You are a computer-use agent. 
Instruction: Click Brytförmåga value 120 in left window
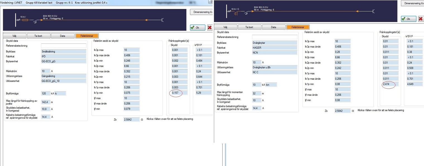(45, 94)
